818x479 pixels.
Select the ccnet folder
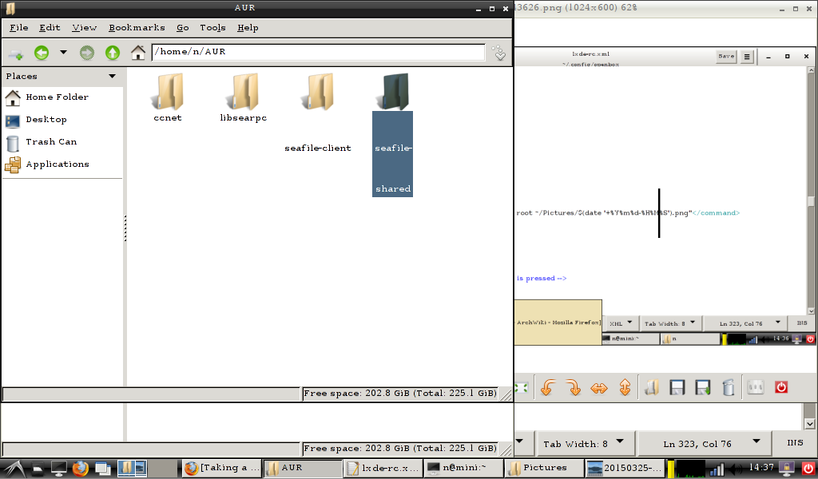click(x=168, y=97)
